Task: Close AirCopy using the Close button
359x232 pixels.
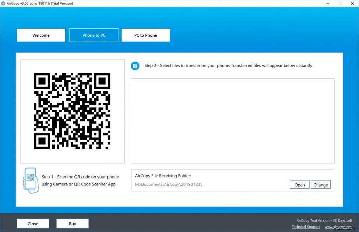Action: (x=33, y=223)
